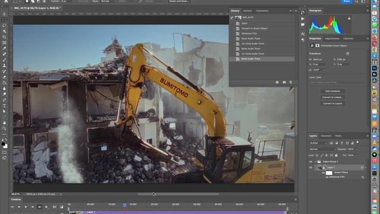Select the Eraser tool
The width and height of the screenshot is (380, 214).
click(x=4, y=77)
